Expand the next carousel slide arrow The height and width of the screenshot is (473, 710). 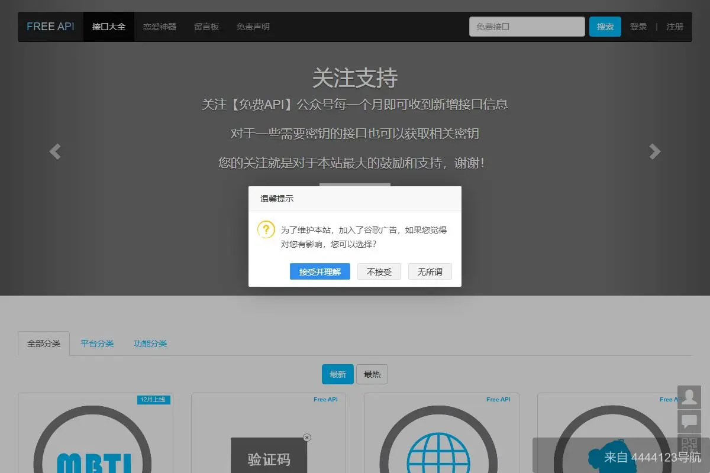click(x=655, y=151)
